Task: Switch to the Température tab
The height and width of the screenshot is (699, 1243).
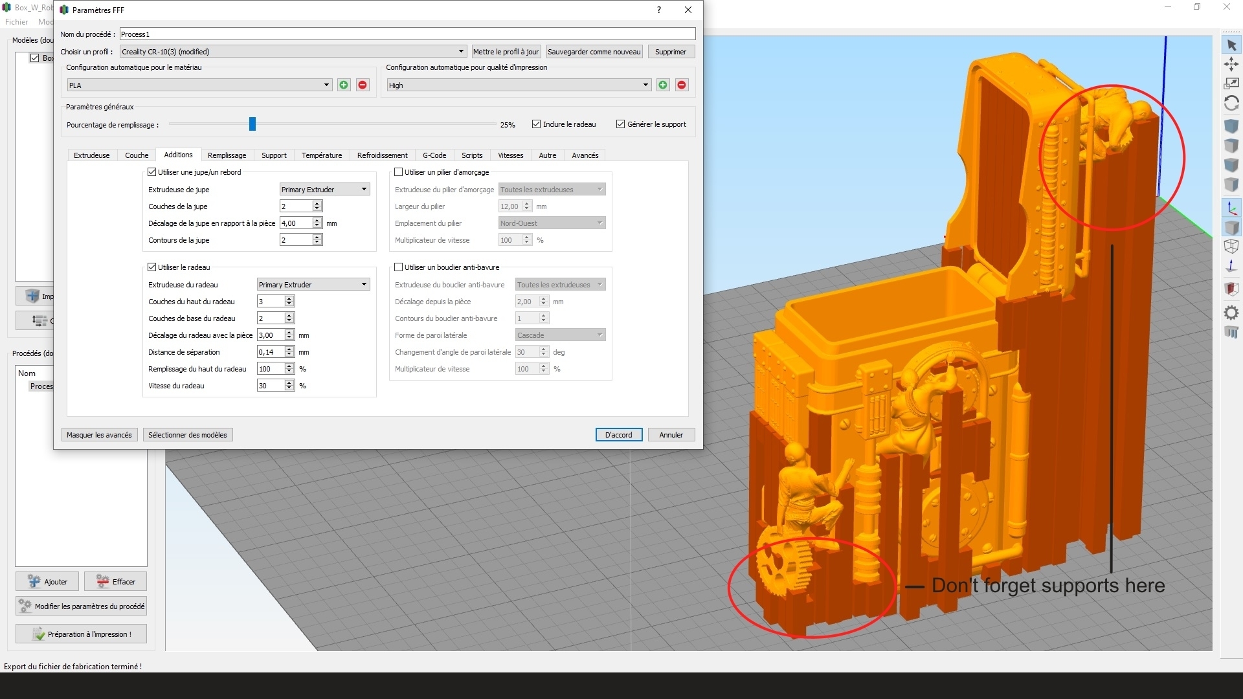Action: [x=322, y=155]
